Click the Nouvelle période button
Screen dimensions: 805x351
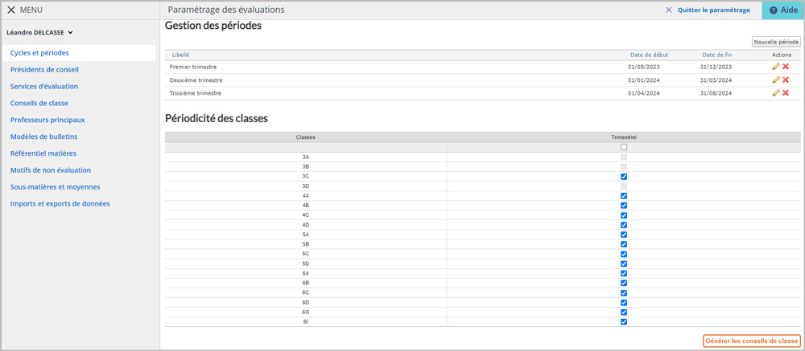click(776, 42)
